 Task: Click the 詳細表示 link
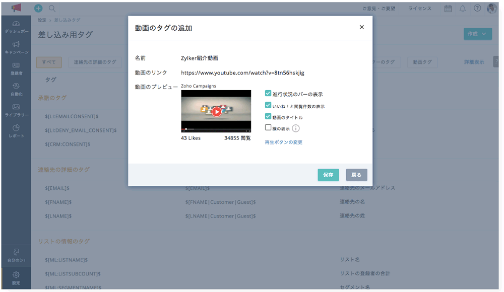(474, 62)
